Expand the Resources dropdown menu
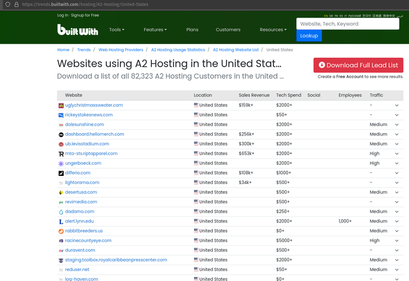Image resolution: width=409 pixels, height=281 pixels. (273, 30)
